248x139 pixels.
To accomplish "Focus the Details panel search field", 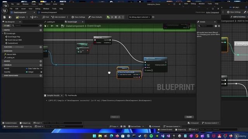I will click(x=205, y=26).
